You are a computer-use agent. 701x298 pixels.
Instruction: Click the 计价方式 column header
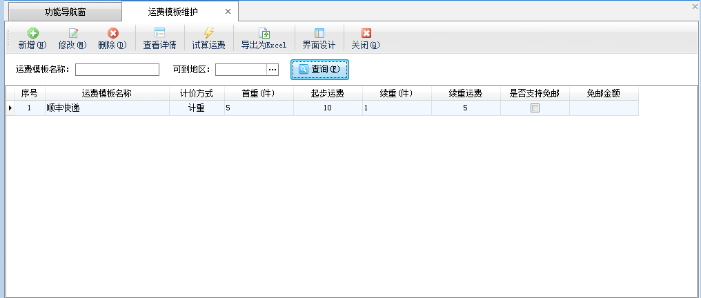[197, 93]
